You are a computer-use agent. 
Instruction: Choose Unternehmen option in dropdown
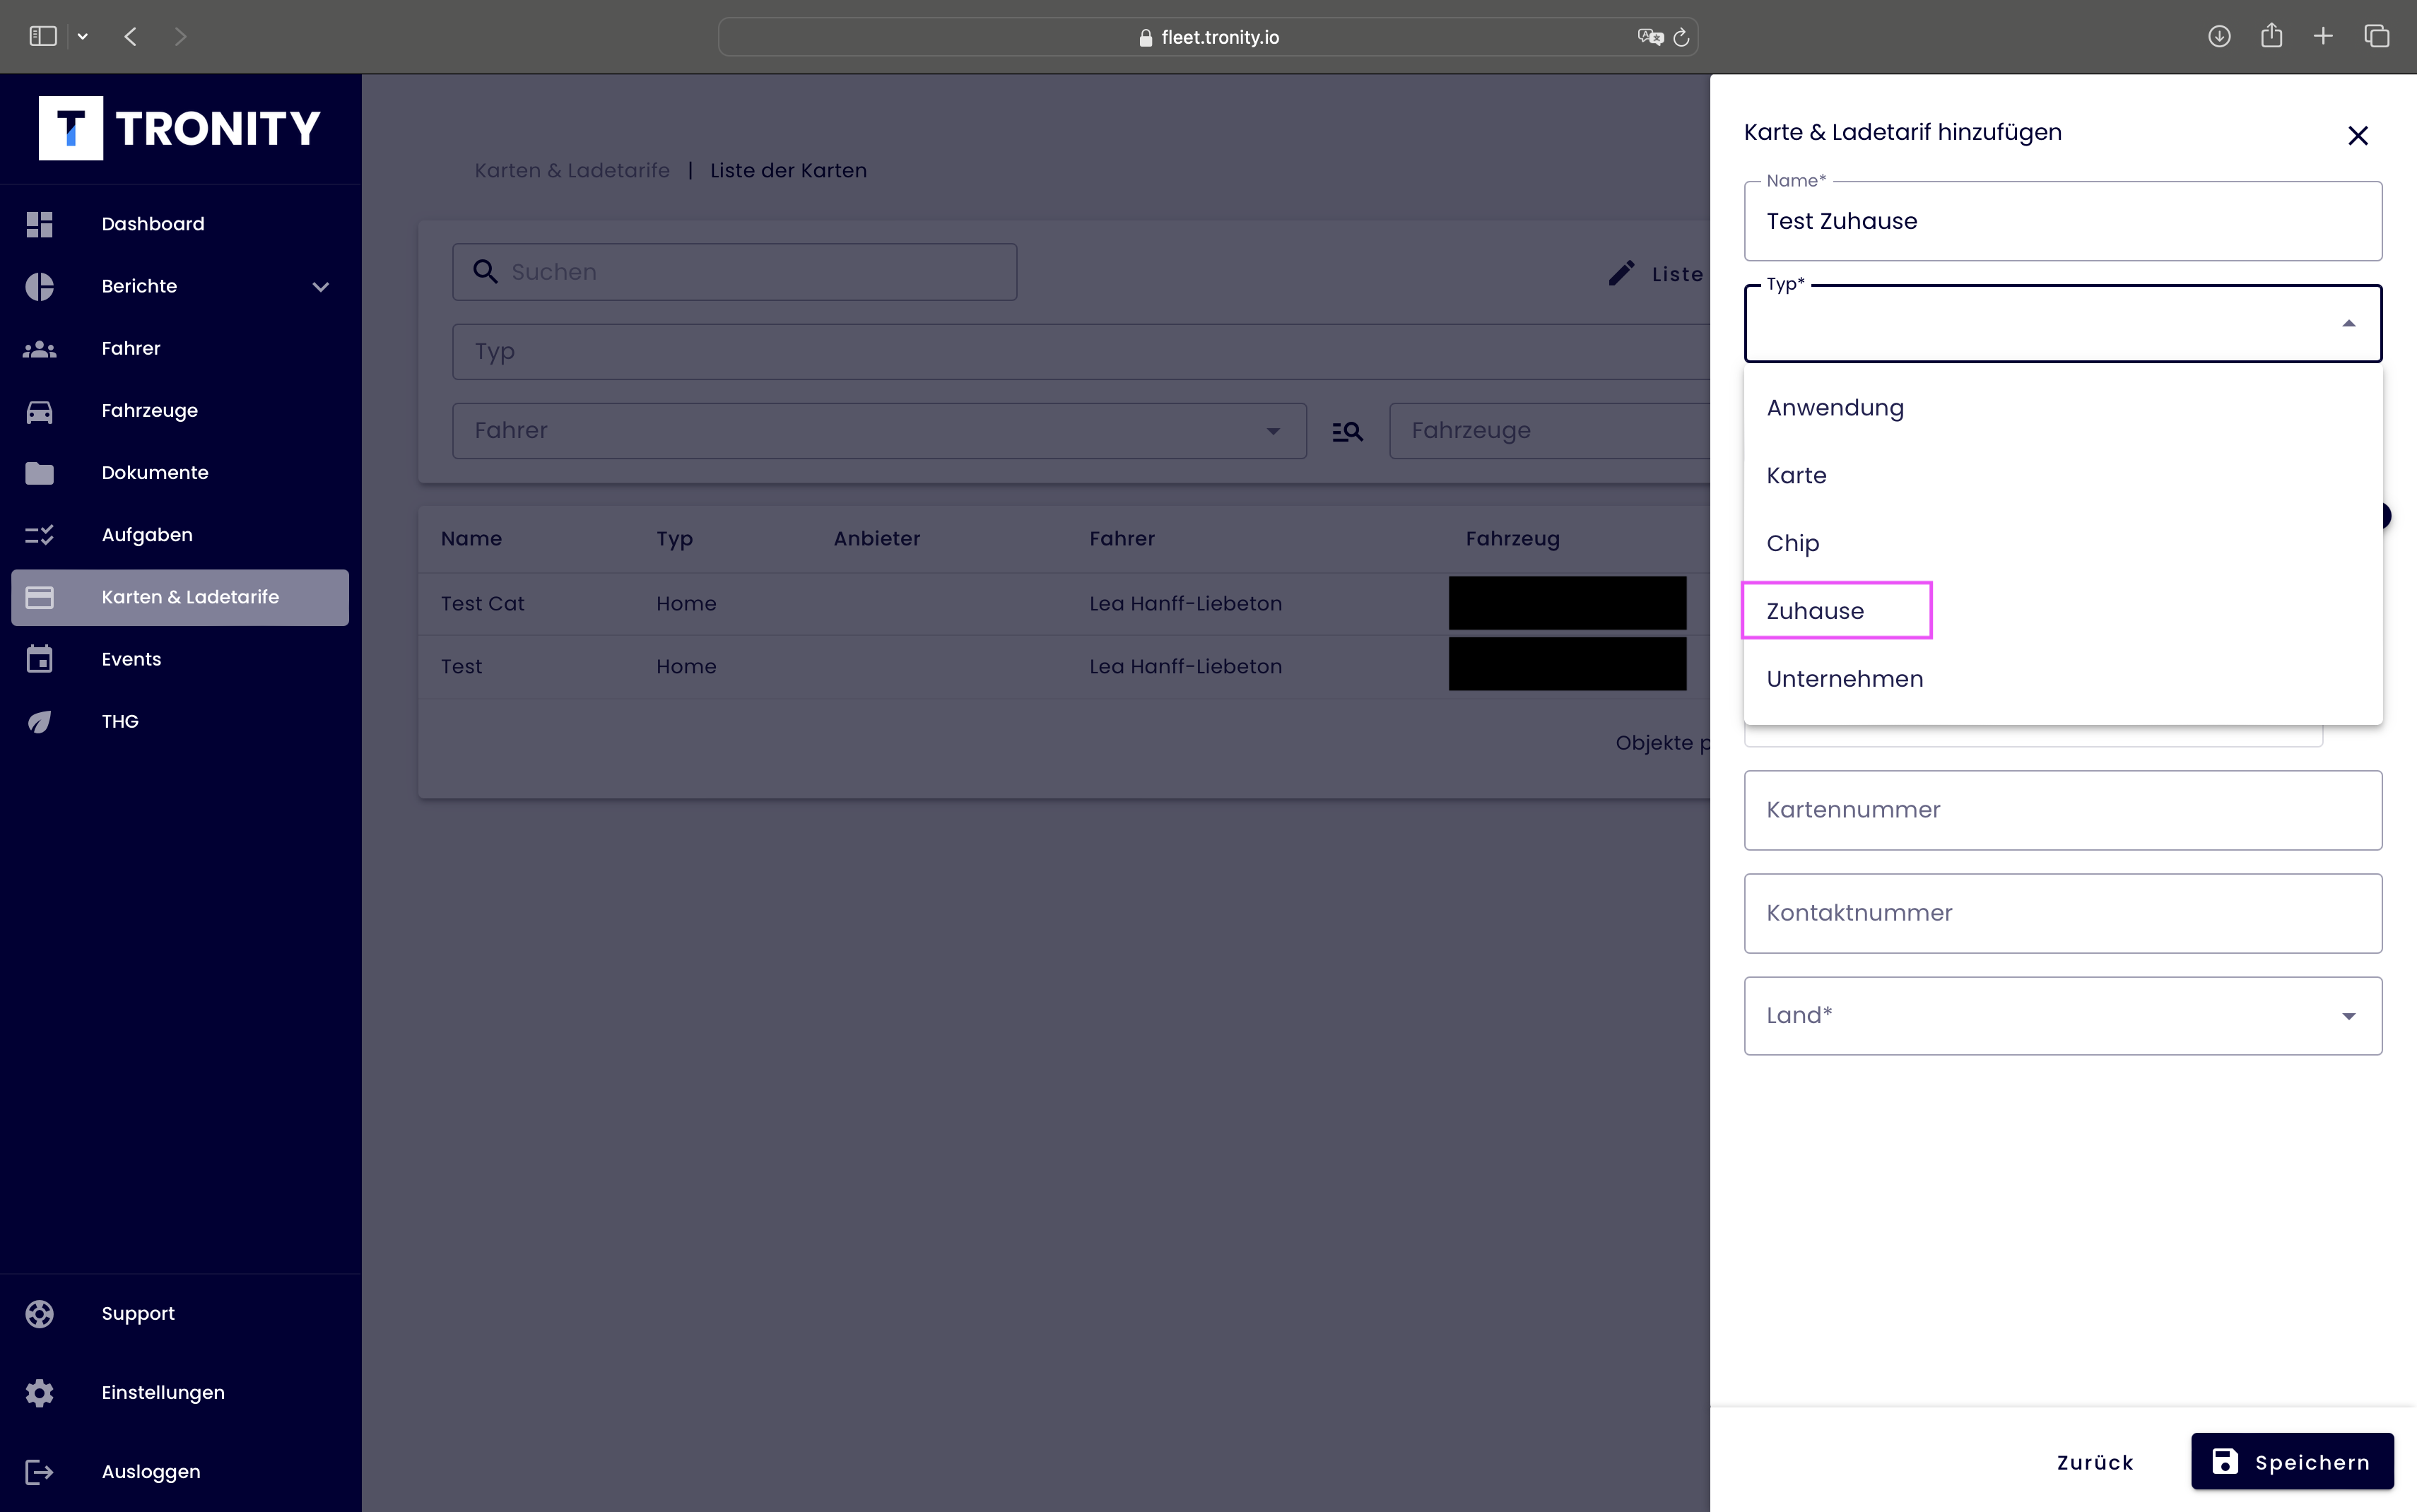click(1844, 679)
